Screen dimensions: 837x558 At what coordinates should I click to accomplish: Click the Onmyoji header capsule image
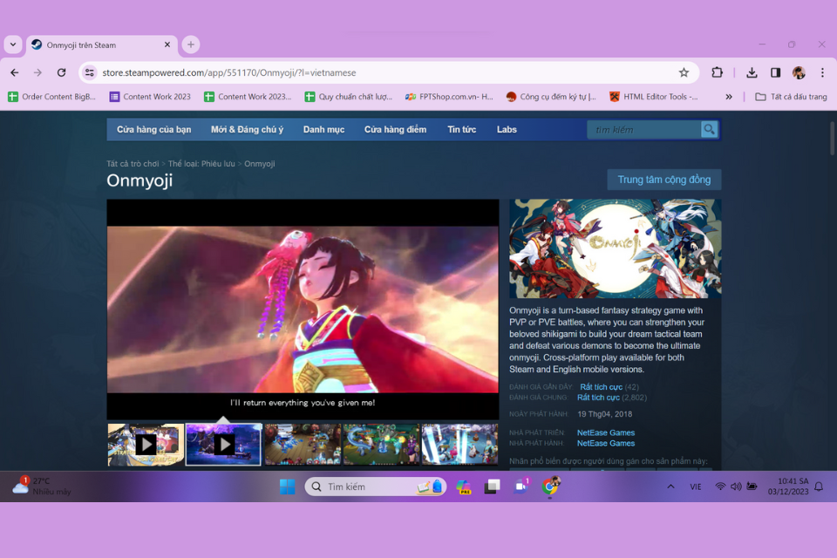[615, 248]
